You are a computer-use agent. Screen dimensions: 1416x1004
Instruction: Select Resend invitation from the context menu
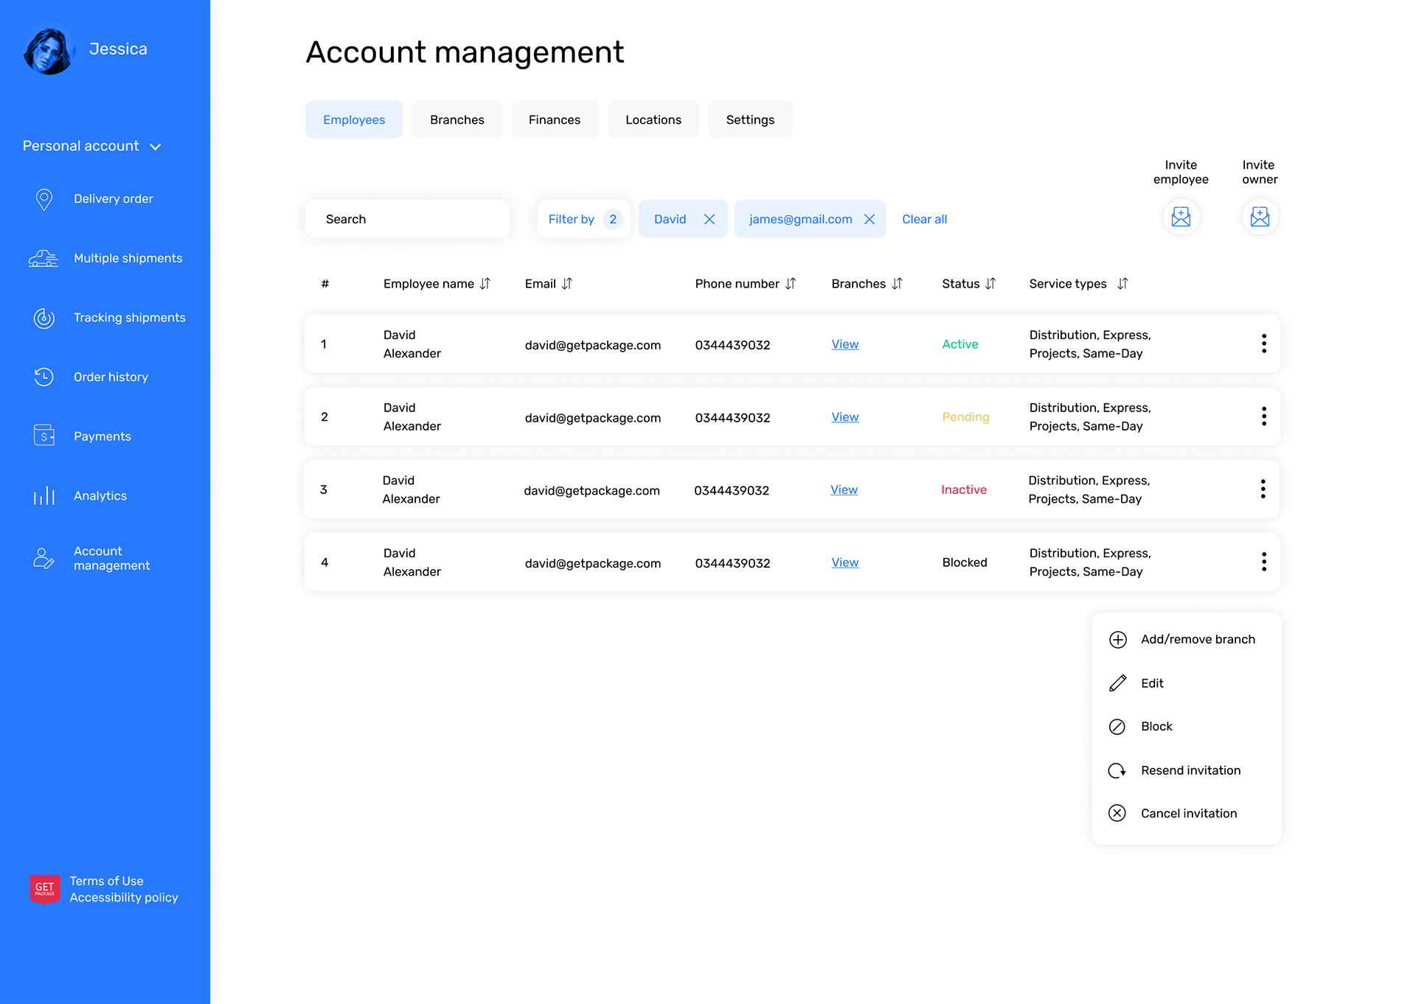(1190, 770)
